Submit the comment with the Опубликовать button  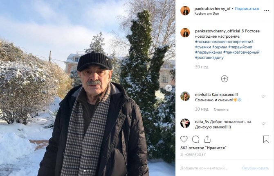255,168
